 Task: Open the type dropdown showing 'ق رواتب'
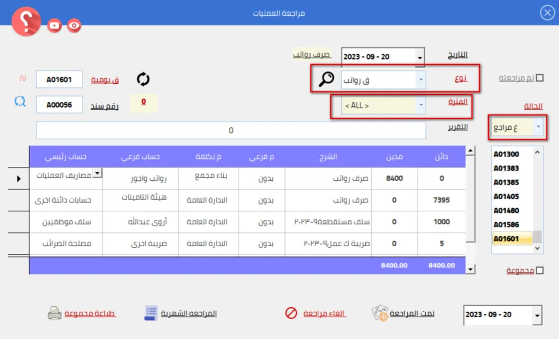pyautogui.click(x=420, y=80)
